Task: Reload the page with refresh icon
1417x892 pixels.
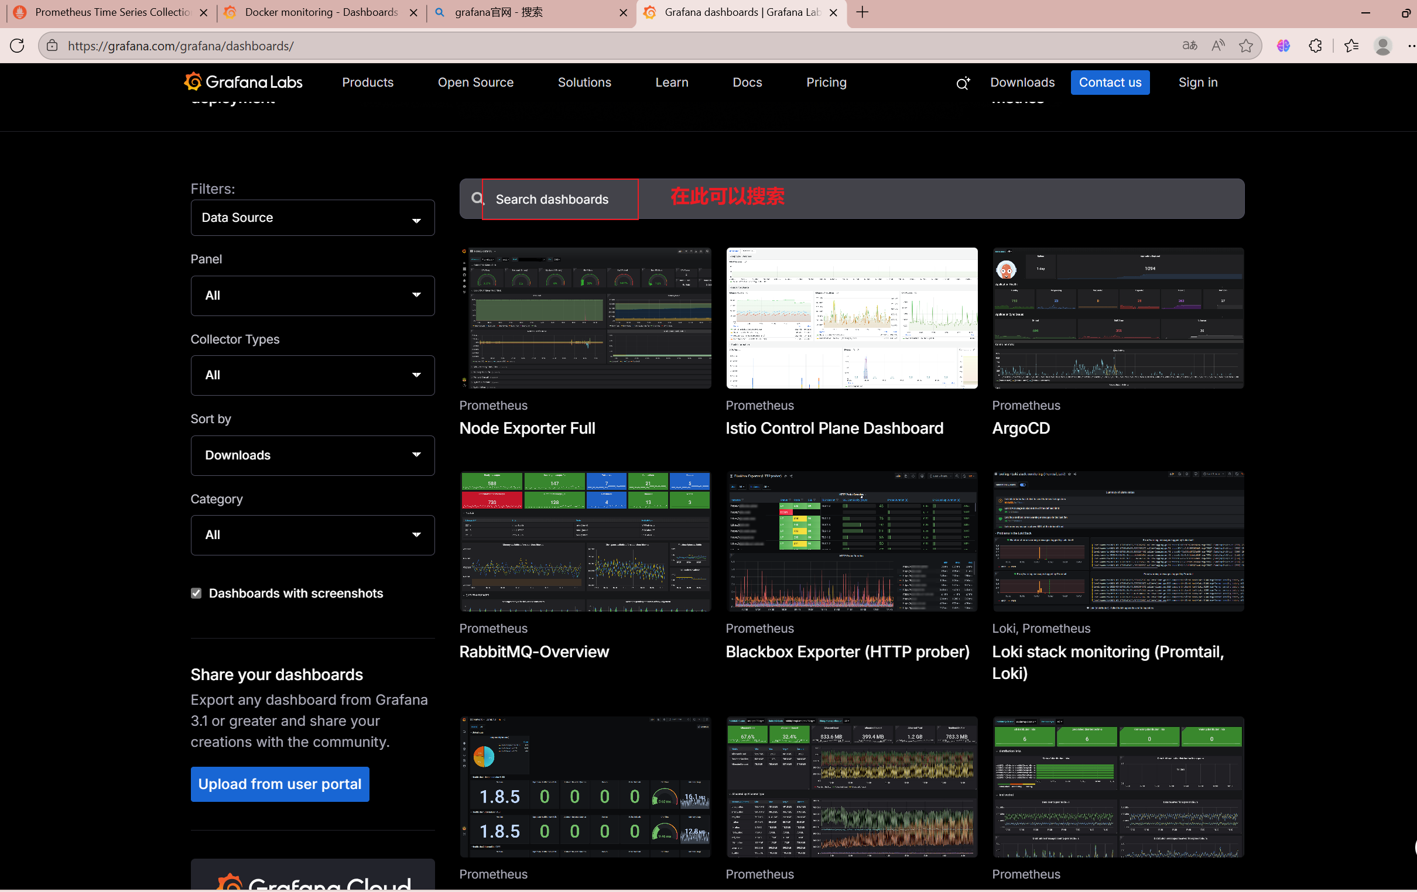Action: point(17,45)
